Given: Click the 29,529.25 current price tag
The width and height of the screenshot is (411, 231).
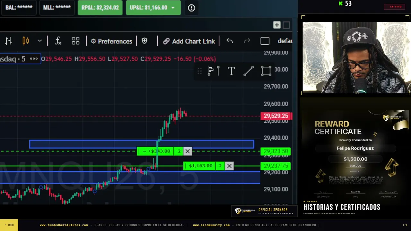Looking at the screenshot, I should pos(276,116).
